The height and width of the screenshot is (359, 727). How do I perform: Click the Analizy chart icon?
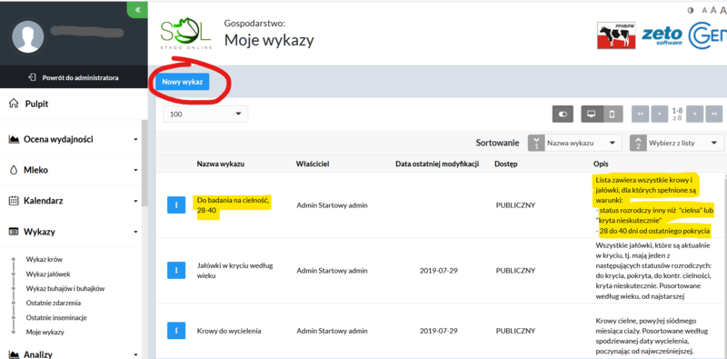tap(14, 354)
